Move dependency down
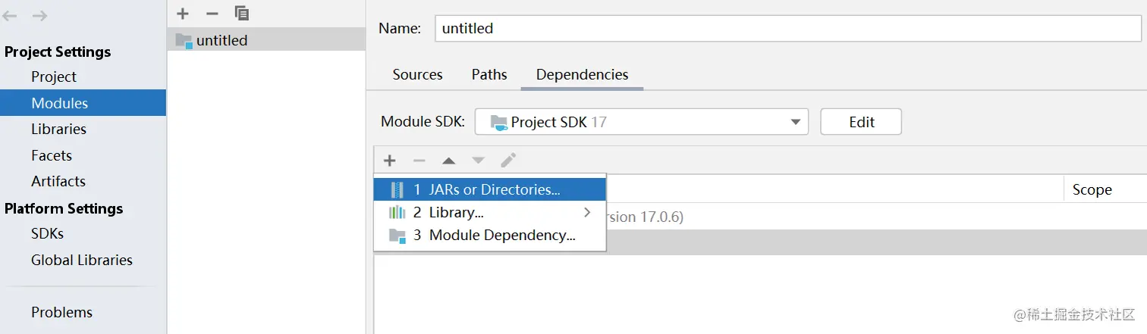1147x334 pixels. pos(478,161)
